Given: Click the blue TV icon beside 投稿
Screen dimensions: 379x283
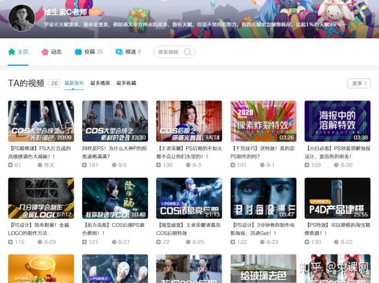Looking at the screenshot, I should point(78,52).
